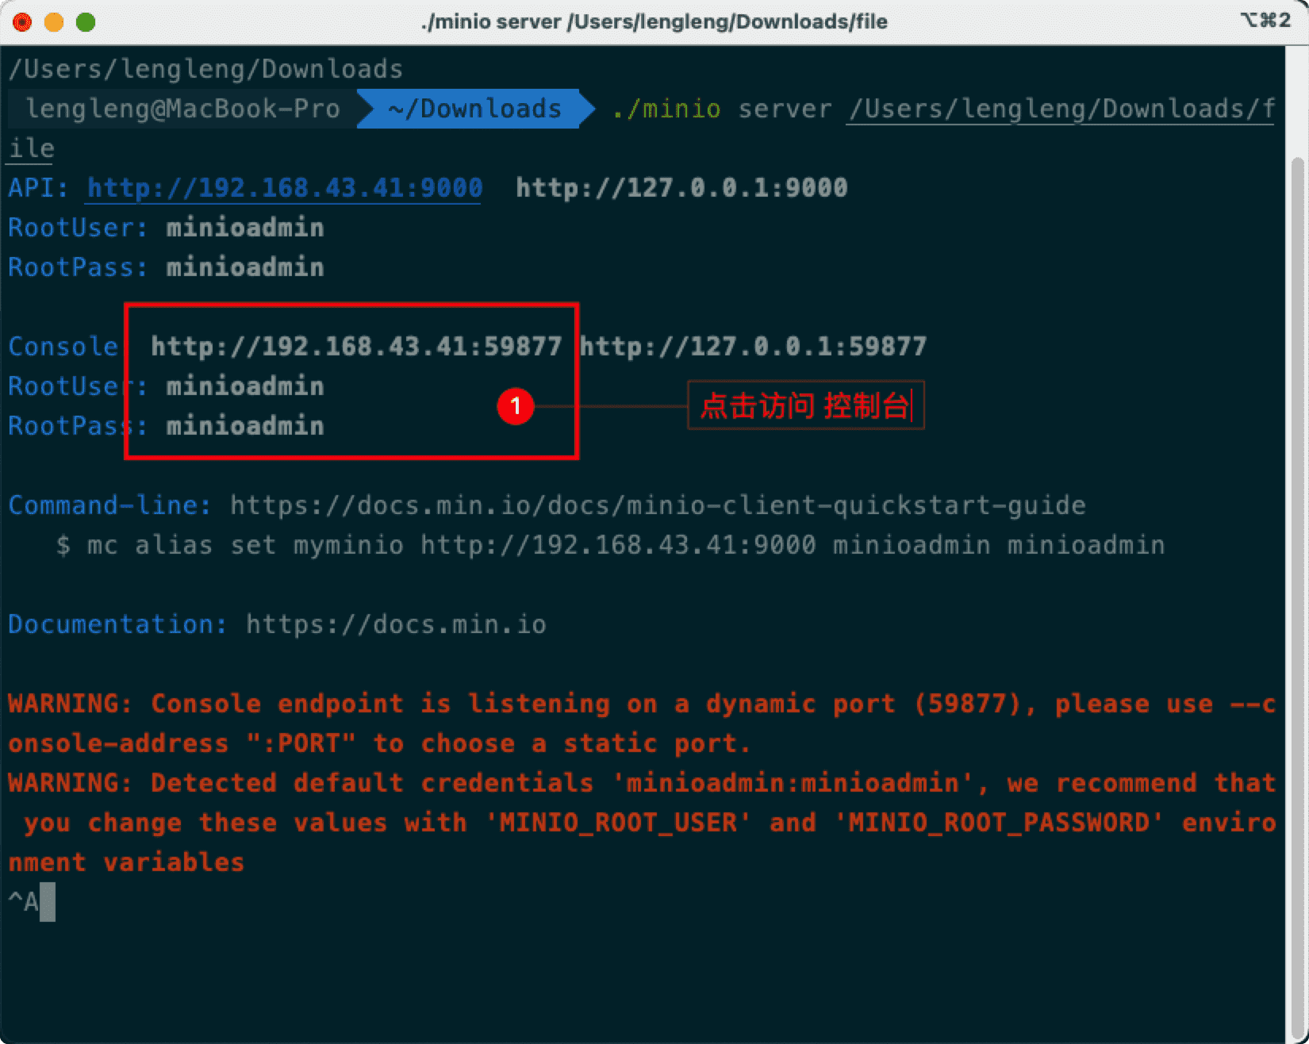
Task: Click the minioadmin RootPass value under API
Action: click(245, 267)
